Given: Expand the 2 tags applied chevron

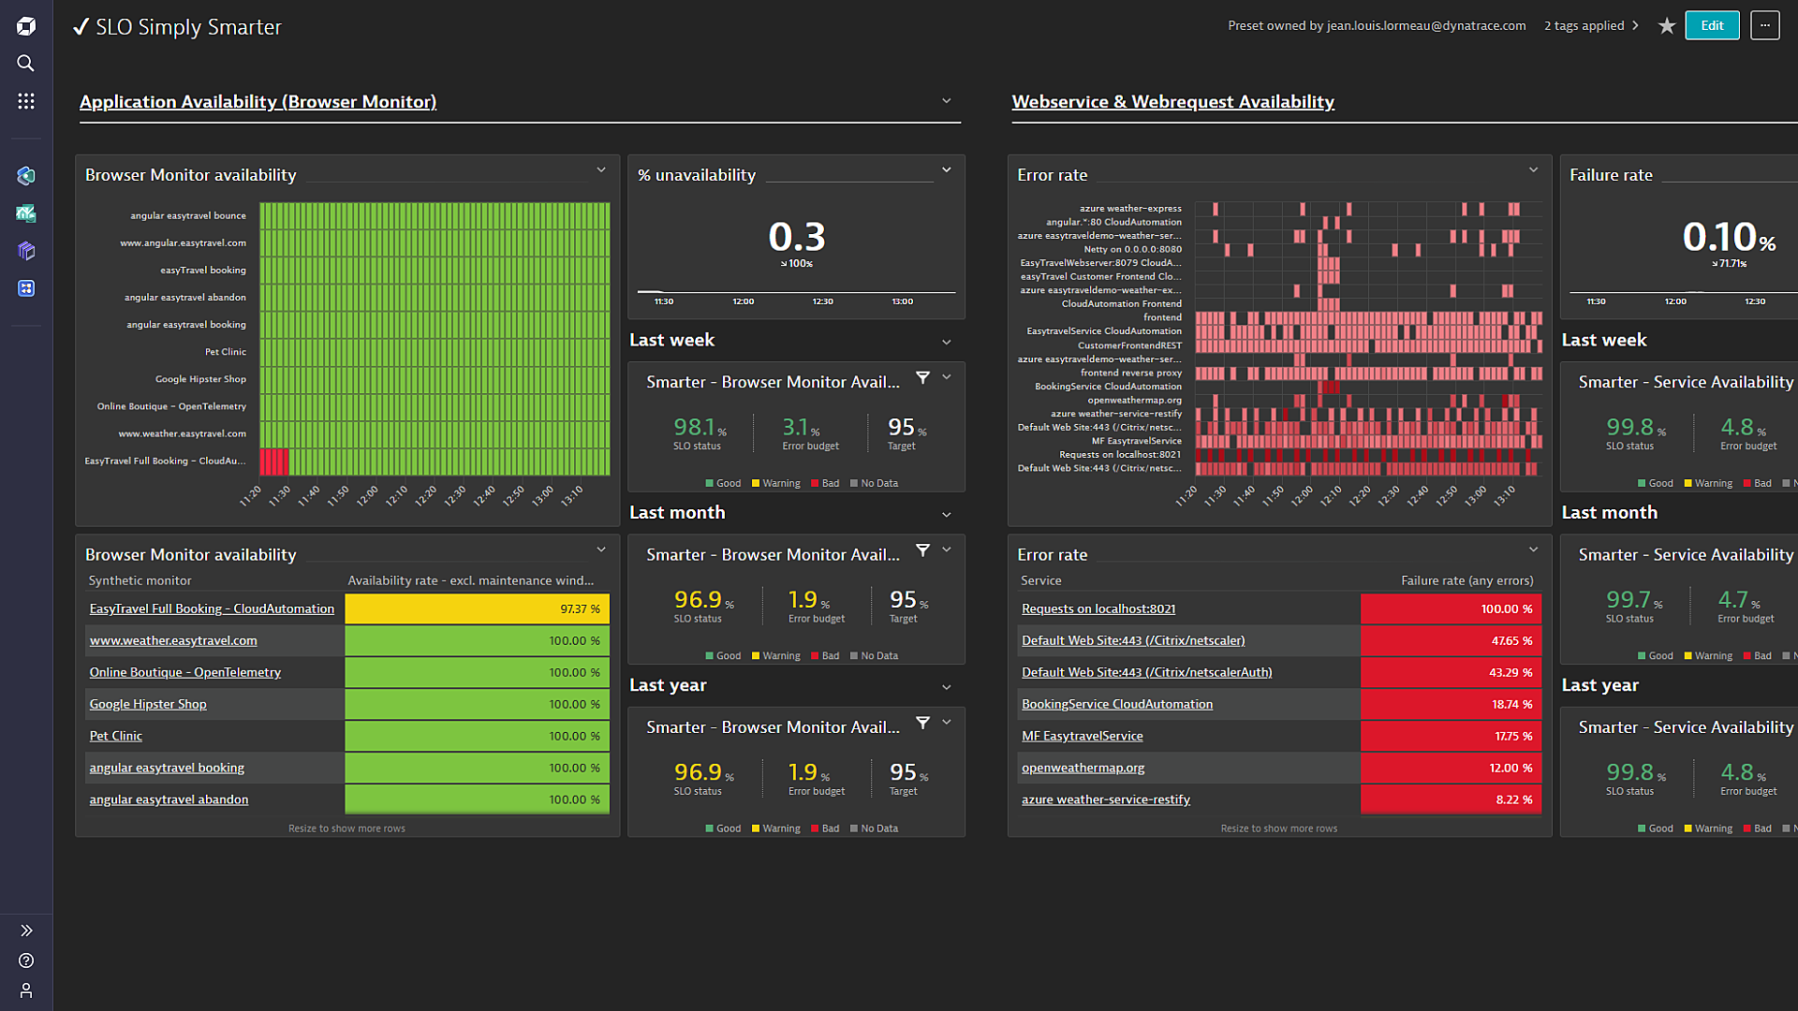Looking at the screenshot, I should point(1635,25).
